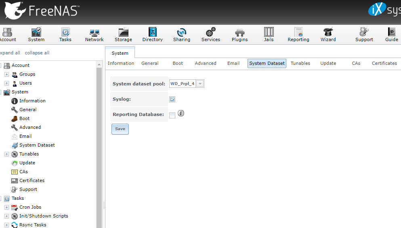This screenshot has height=228, width=401.
Task: Select Update in the sidebar tree
Action: click(x=27, y=163)
